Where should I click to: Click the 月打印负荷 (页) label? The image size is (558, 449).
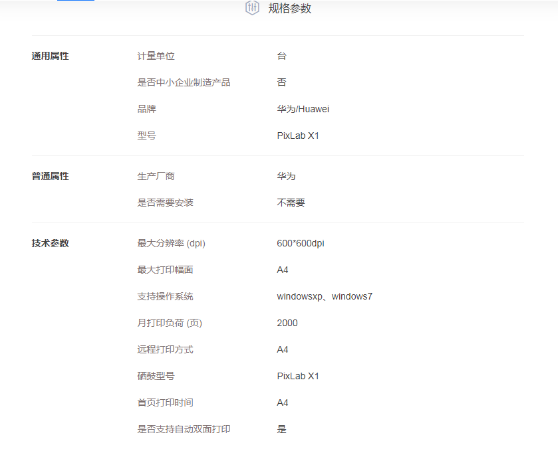tap(170, 323)
